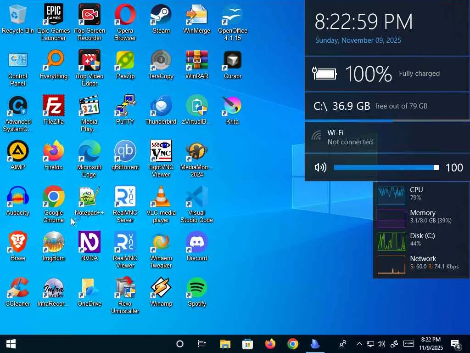Screen dimensions: 470x353
Task: Launch Firefox from desktop icons
Action: [53, 156]
